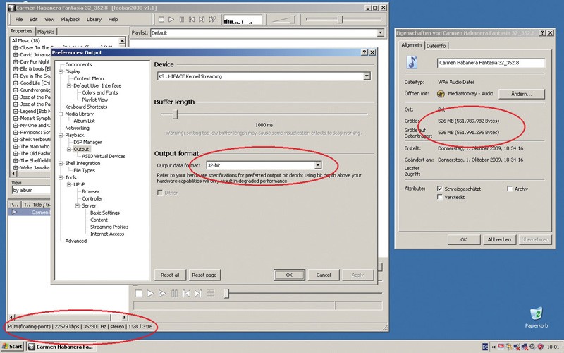Check the Versteckt checkbox
This screenshot has height=353, width=564.
tap(439, 197)
